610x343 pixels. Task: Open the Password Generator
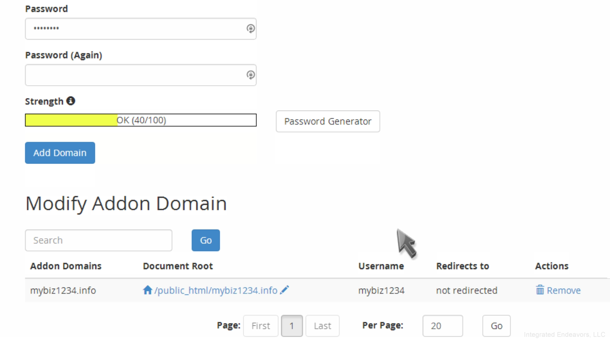[x=327, y=121]
